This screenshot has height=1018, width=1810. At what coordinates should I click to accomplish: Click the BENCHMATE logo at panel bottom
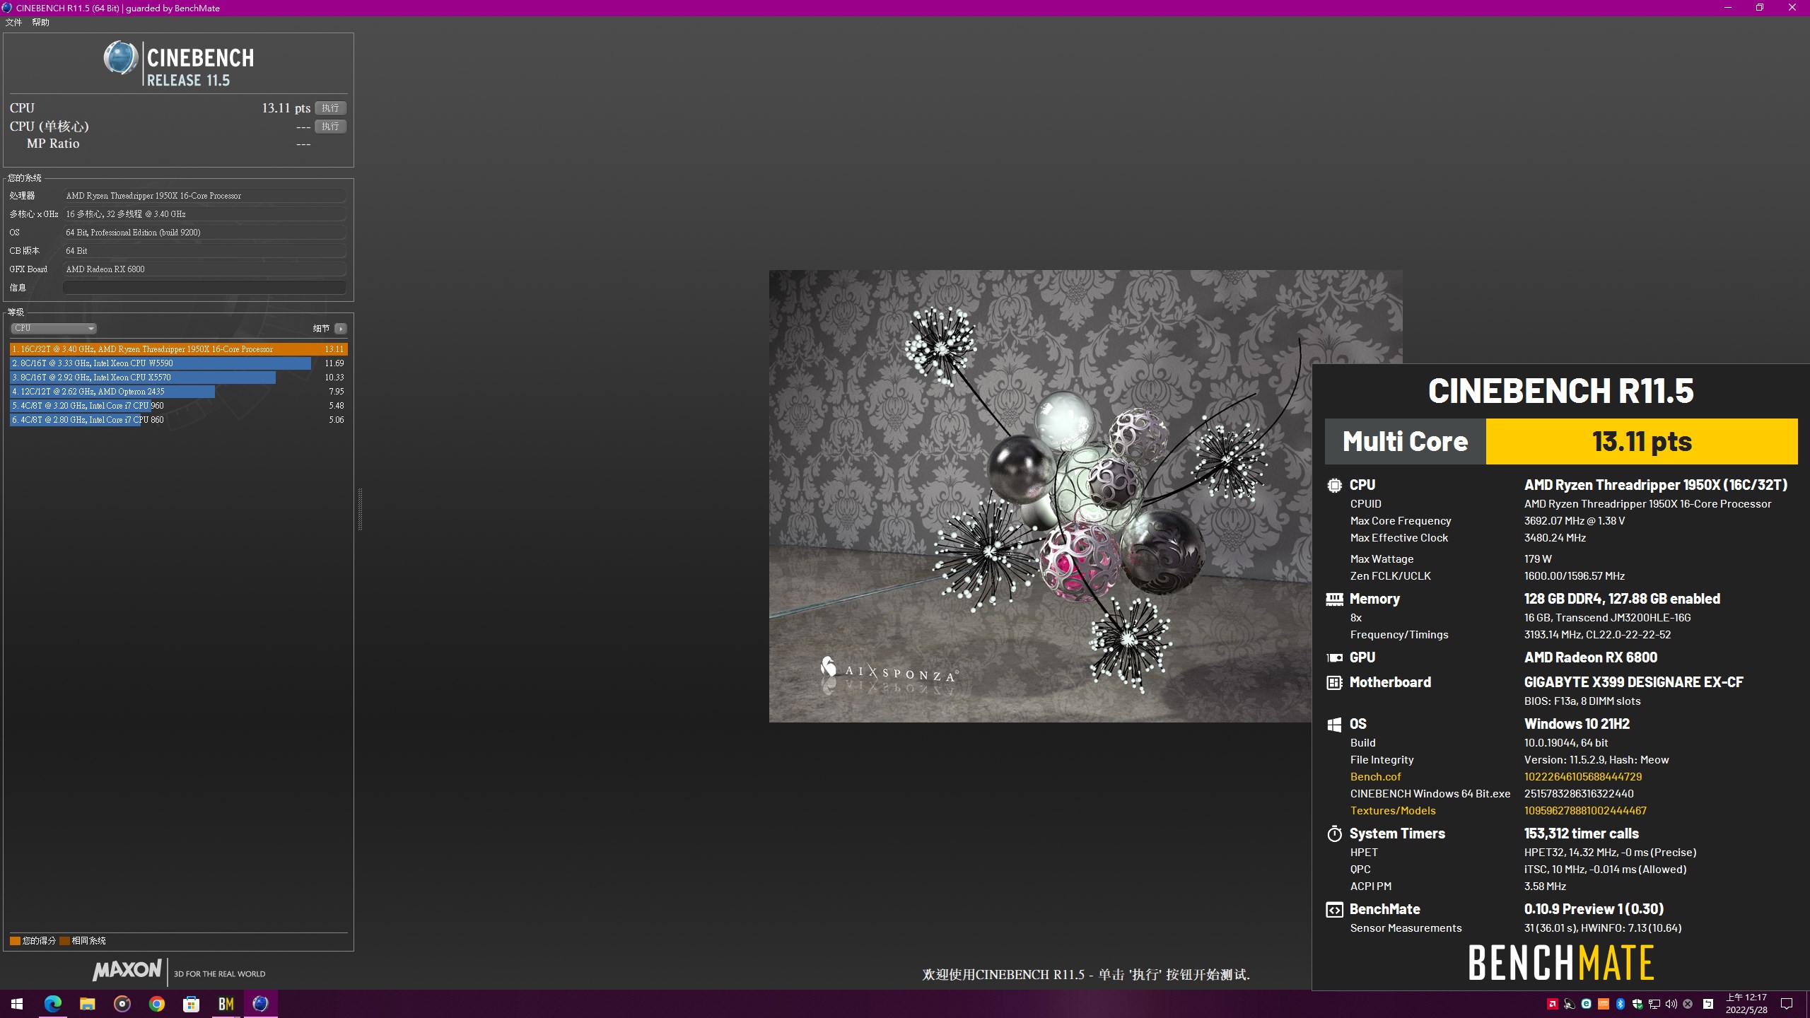click(1561, 963)
